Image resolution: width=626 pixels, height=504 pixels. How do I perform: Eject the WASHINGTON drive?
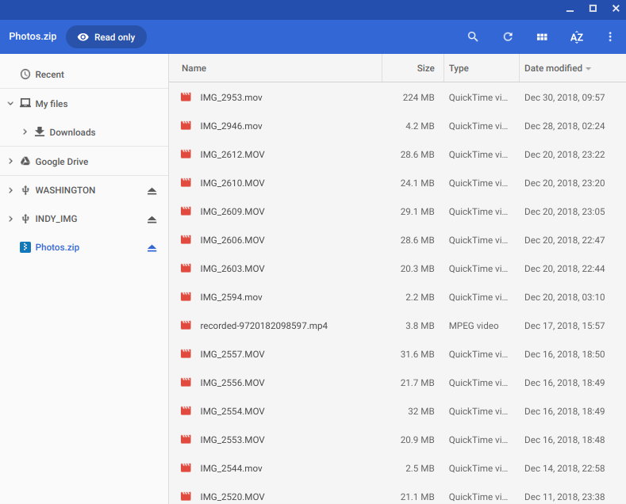click(152, 191)
